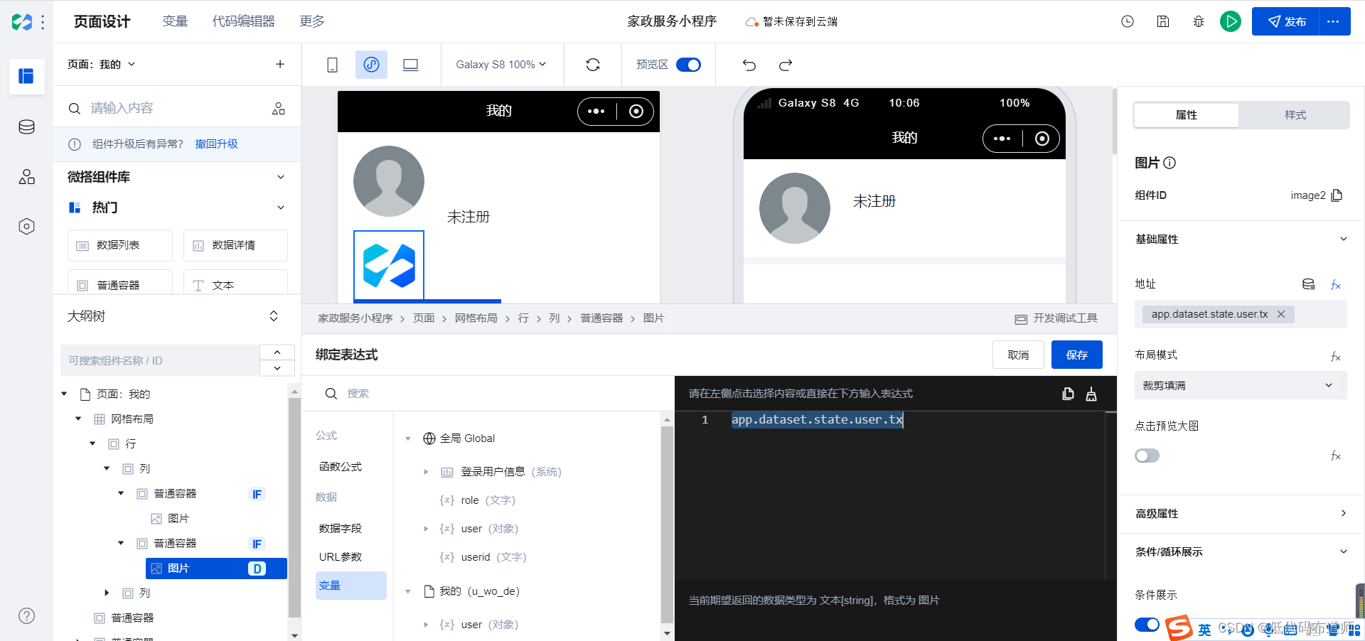Collapse the 热门 components group
This screenshot has width=1365, height=641.
pyautogui.click(x=281, y=208)
